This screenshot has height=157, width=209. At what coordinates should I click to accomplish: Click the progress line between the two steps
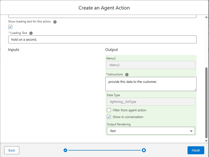104,150
